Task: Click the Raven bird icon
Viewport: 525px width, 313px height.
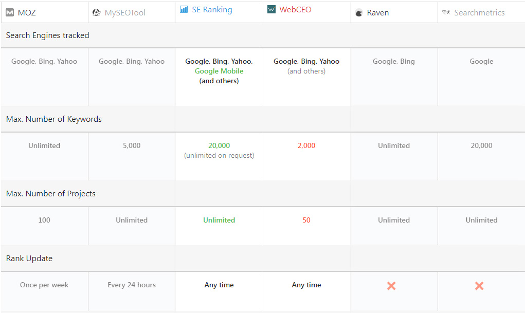Action: [359, 13]
